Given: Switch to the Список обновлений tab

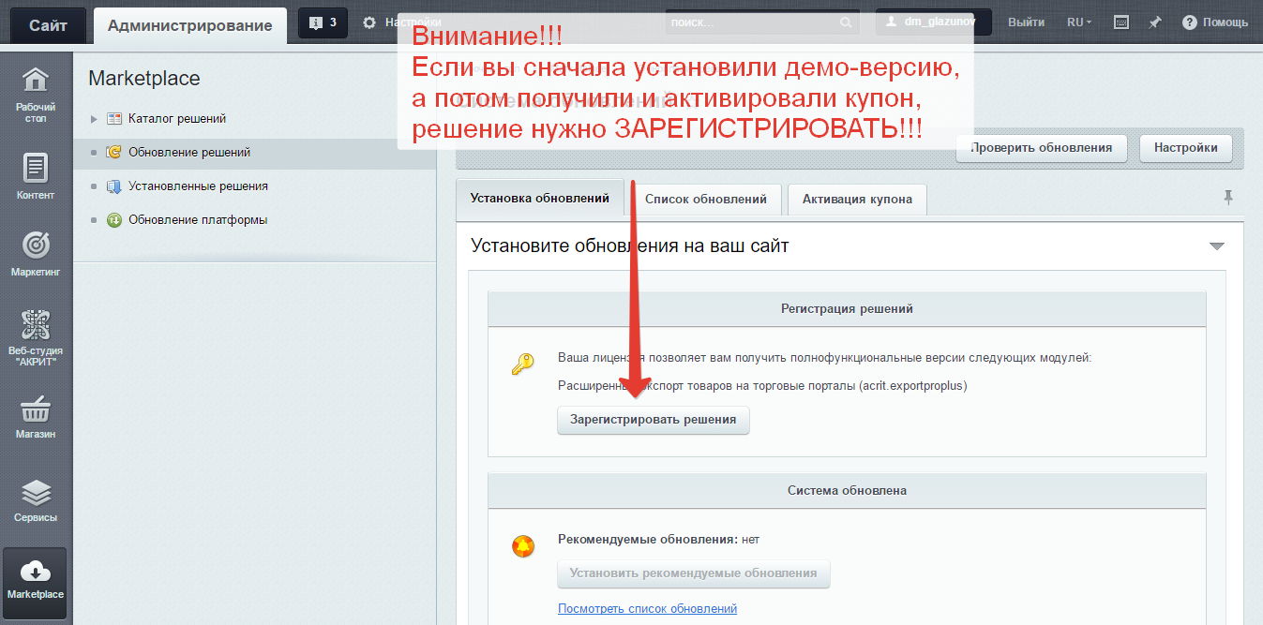Looking at the screenshot, I should [706, 199].
